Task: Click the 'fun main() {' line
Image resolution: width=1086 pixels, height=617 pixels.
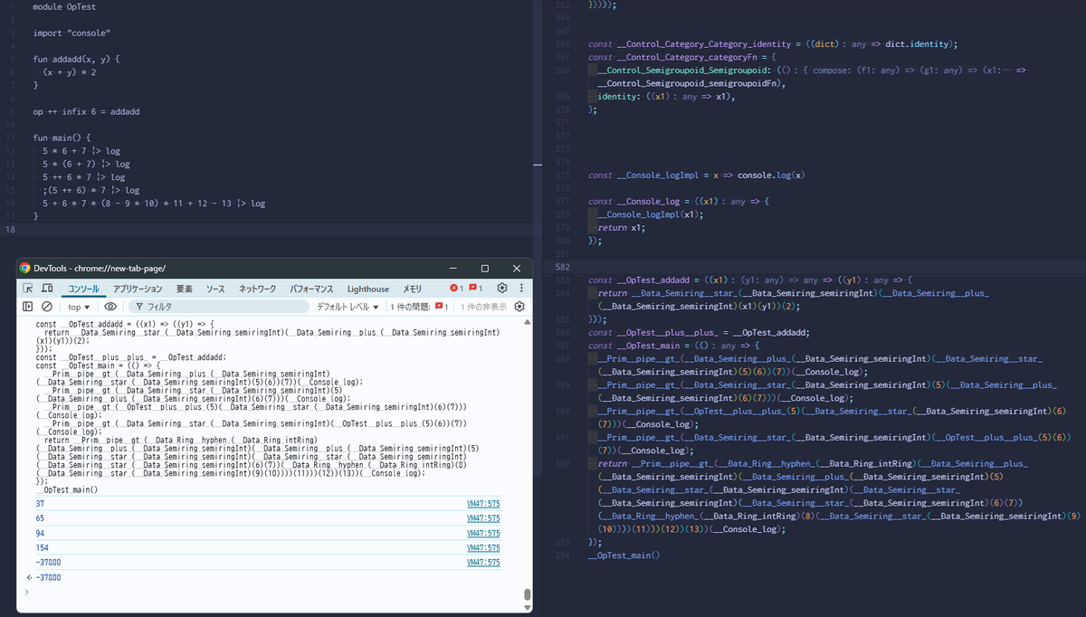Action: (62, 138)
